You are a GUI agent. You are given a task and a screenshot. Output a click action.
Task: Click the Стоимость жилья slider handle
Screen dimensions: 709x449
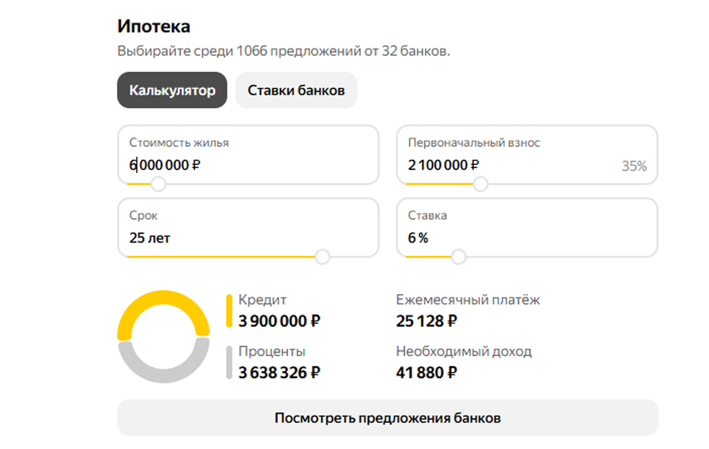[x=158, y=184]
